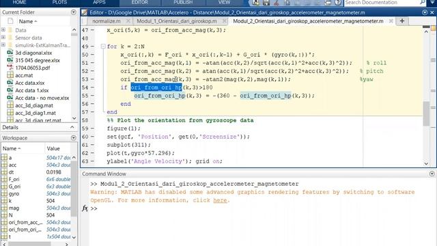This screenshot has height=246, width=437.
Task: Click in Search Documentation field
Action: 381,3
